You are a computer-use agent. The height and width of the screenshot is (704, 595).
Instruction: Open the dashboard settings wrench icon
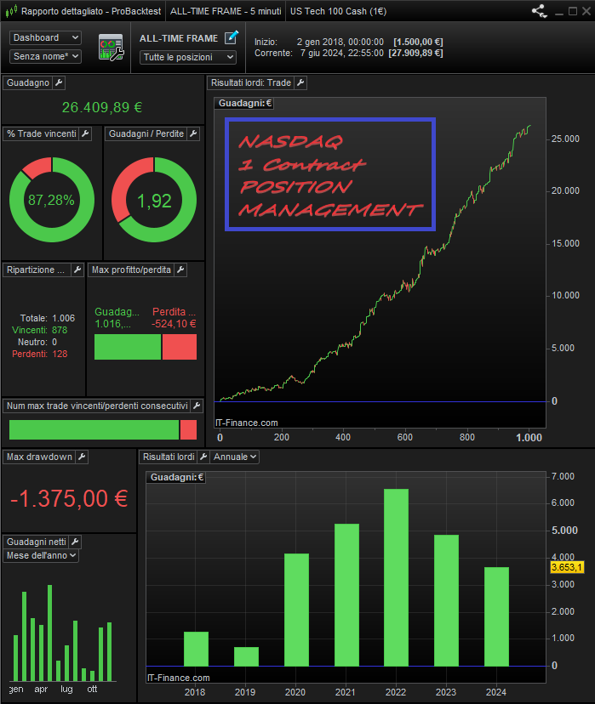coord(111,47)
